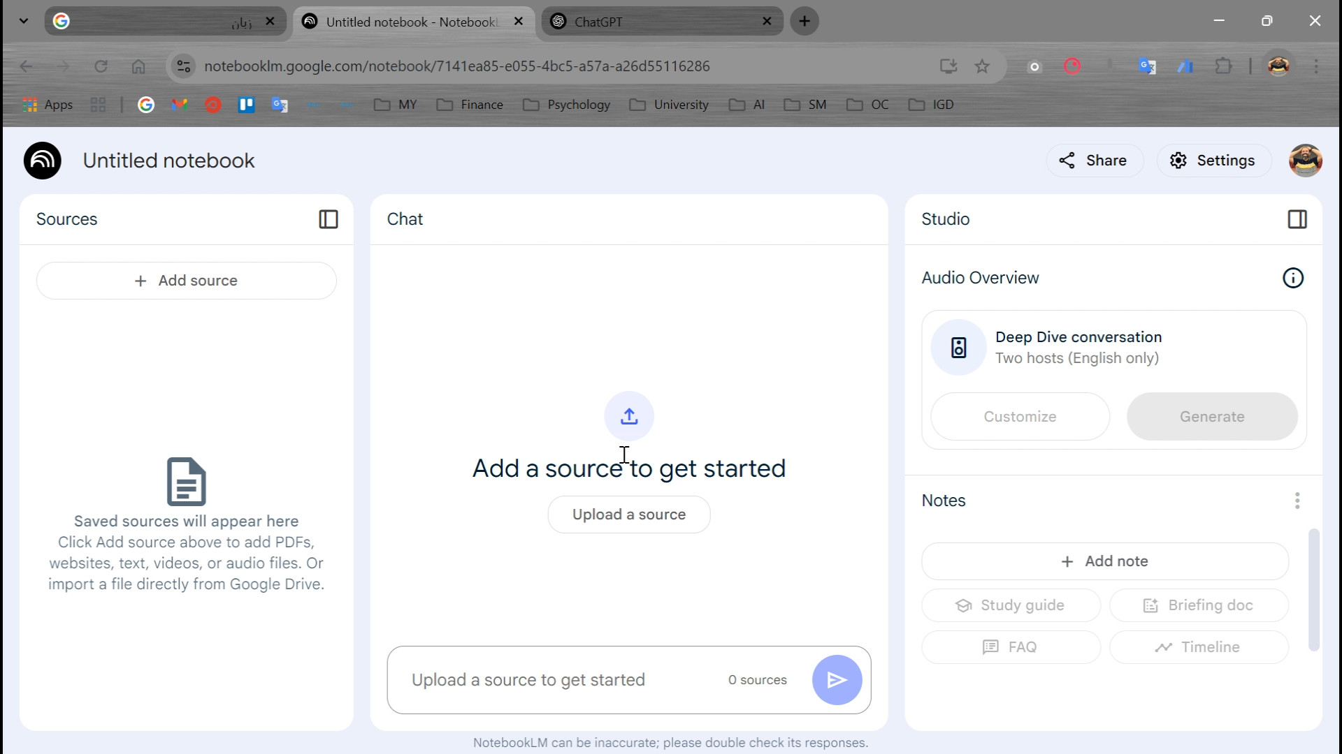Open the Trello bookmark icon
Screen dimensions: 1342x754
tap(246, 105)
